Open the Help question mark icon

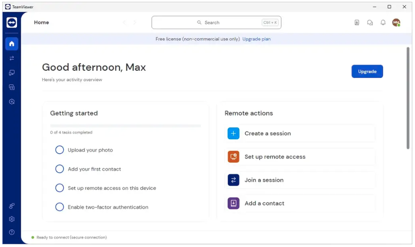[x=12, y=232]
